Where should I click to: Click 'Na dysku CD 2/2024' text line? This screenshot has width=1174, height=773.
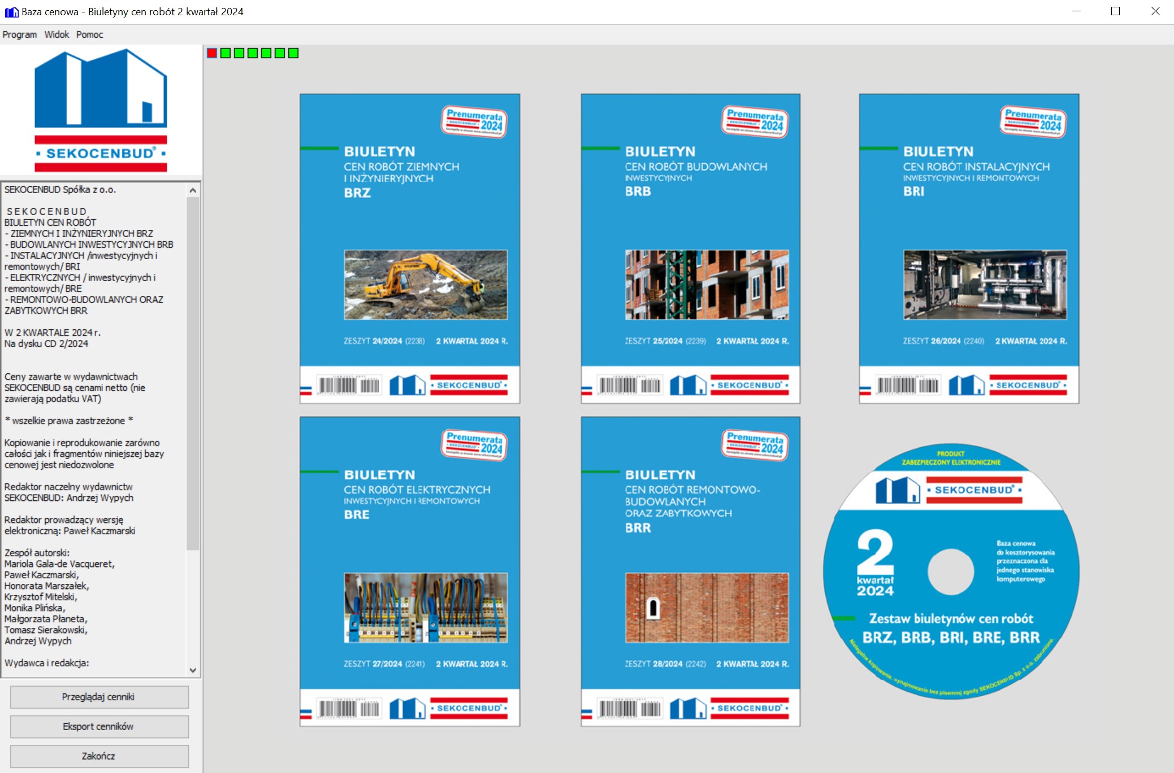click(46, 343)
